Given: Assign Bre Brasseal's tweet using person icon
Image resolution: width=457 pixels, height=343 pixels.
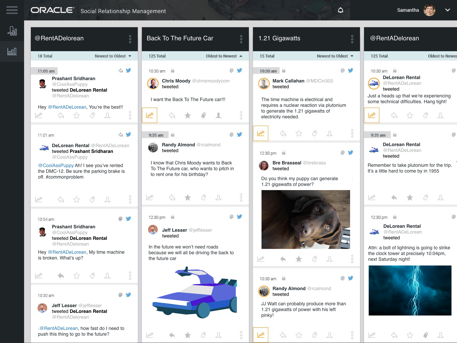Looking at the screenshot, I should click(x=330, y=259).
